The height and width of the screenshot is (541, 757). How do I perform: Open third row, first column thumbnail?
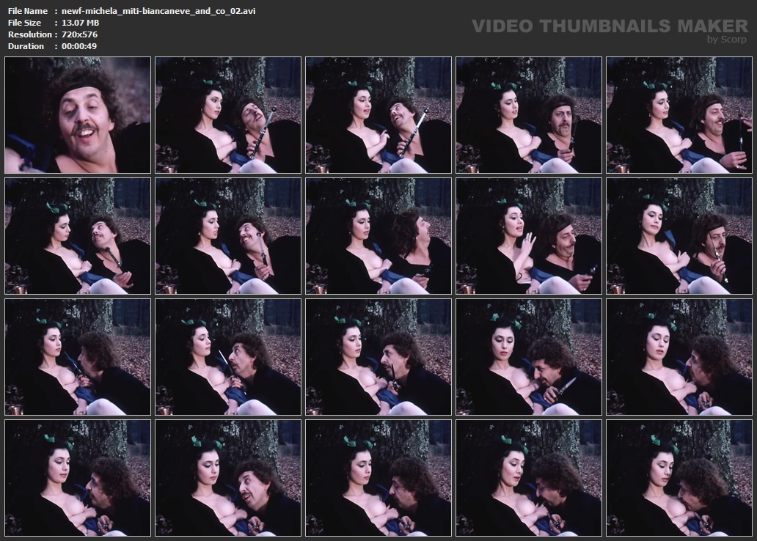coord(78,357)
